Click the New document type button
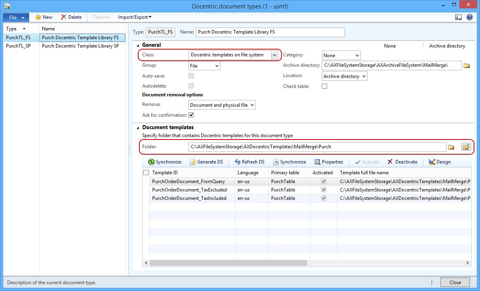Image resolution: width=480 pixels, height=291 pixels. point(44,17)
